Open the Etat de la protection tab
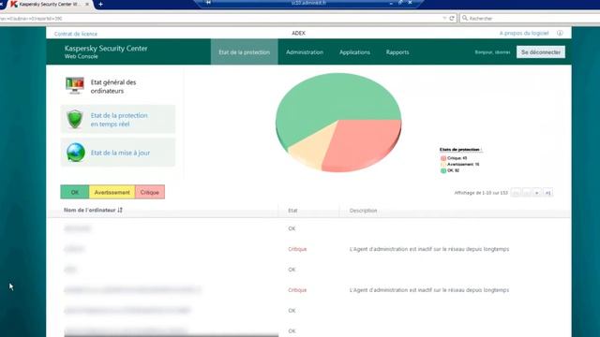Screen dimensions: 600x337 (x=244, y=52)
